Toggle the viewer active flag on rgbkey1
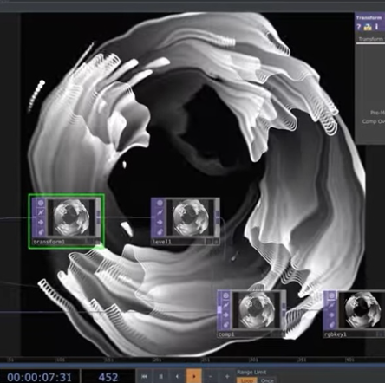385x383 pixels. pos(332,295)
